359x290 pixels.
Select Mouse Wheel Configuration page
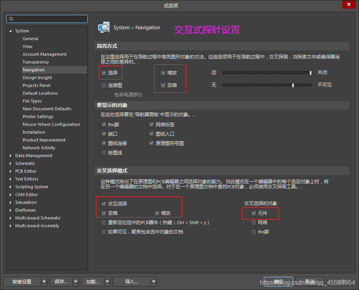tap(51, 124)
